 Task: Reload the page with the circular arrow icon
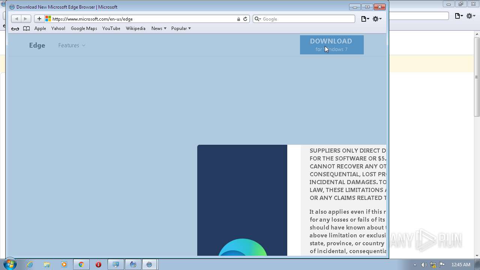point(246,19)
